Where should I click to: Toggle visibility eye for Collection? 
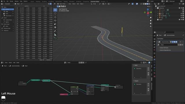click(181, 8)
